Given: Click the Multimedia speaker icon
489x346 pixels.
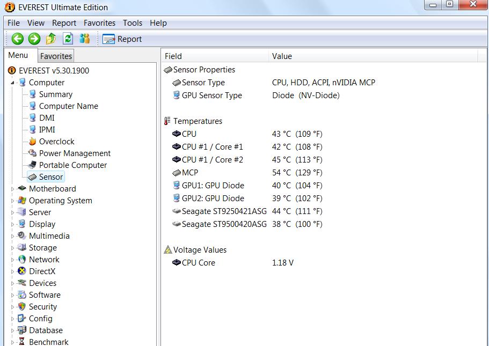Looking at the screenshot, I should pyautogui.click(x=22, y=235).
